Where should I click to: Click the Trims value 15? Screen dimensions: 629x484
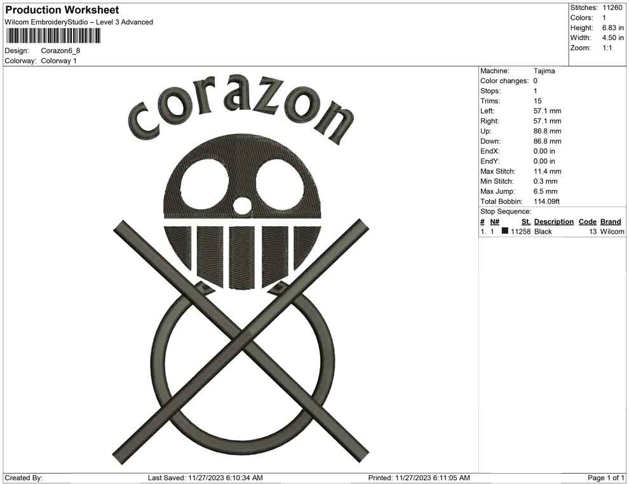538,101
